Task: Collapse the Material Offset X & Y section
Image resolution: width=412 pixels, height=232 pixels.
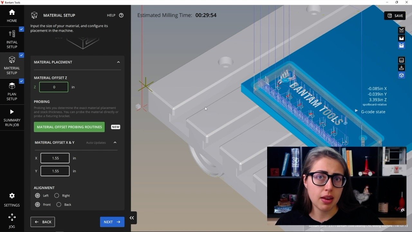Action: (115, 142)
